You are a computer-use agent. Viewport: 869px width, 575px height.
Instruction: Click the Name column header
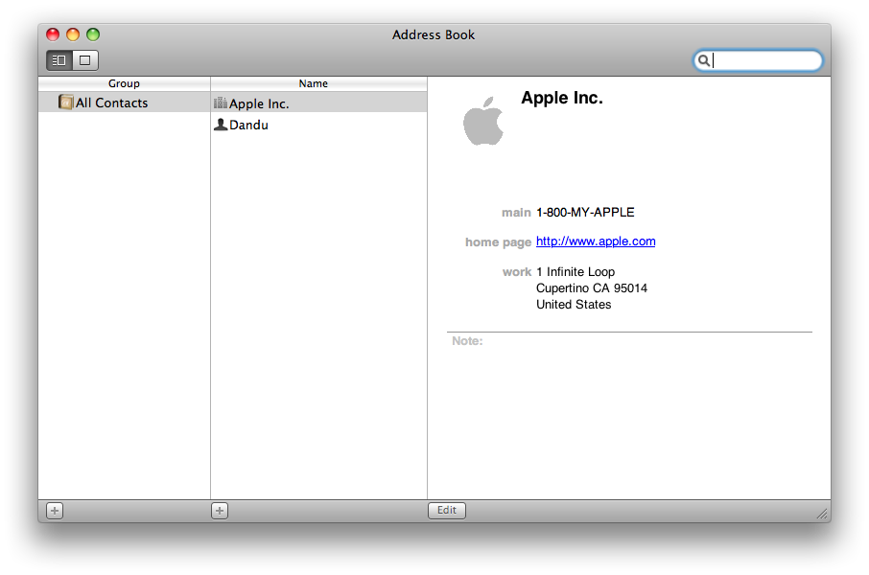(318, 83)
